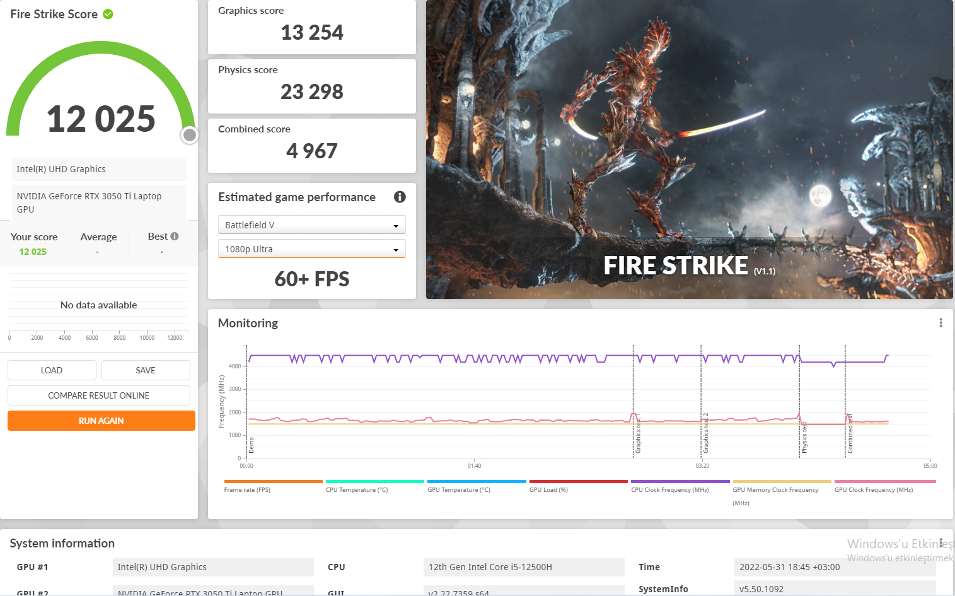Viewport: 955px width, 596px height.
Task: Click the info icon next to Best
Action: (x=175, y=237)
